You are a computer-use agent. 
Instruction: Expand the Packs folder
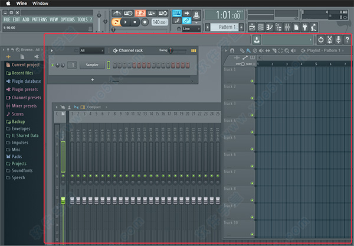(14, 157)
